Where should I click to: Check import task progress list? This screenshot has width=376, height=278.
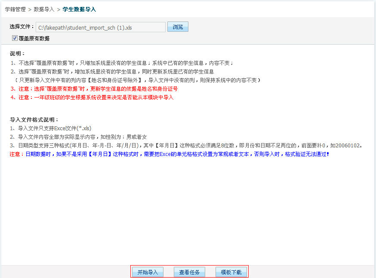[x=189, y=272]
